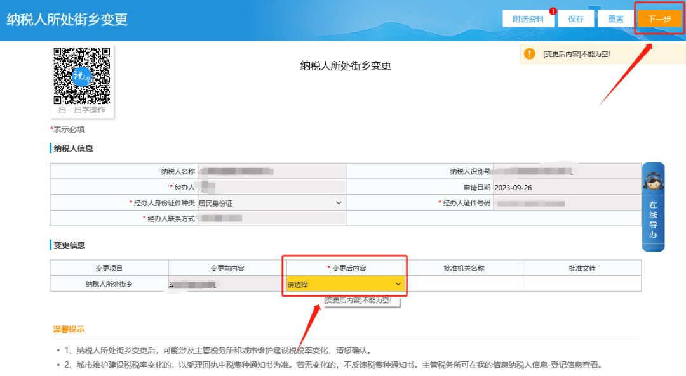
Task: Click the orange warning icon in the alert
Action: pos(529,54)
